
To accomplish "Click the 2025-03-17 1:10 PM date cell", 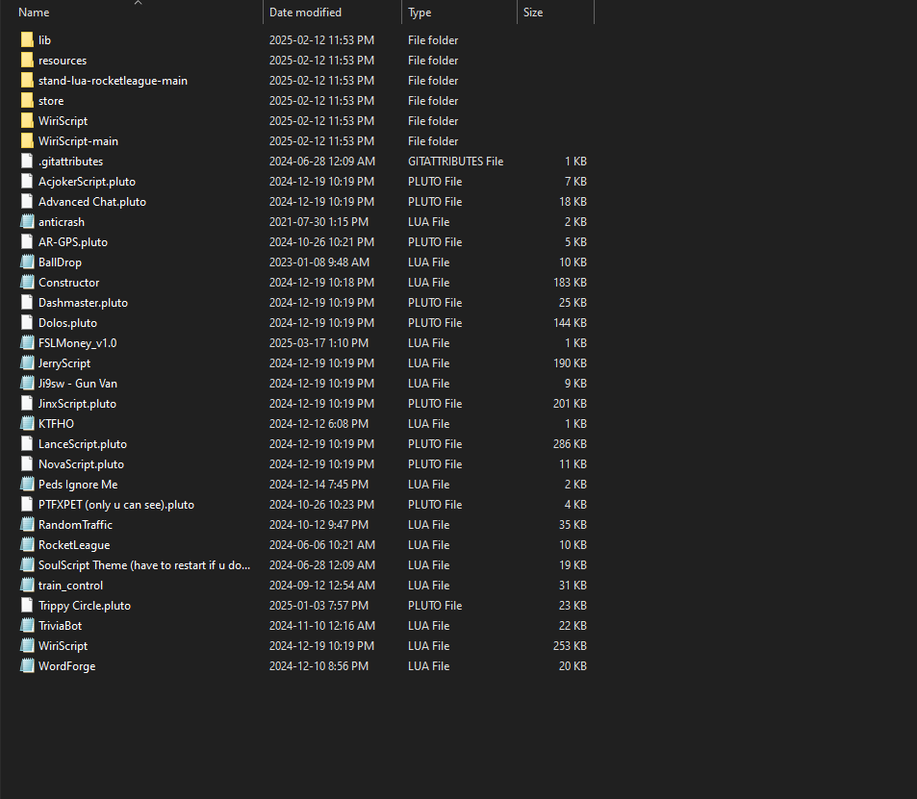I will pyautogui.click(x=318, y=343).
